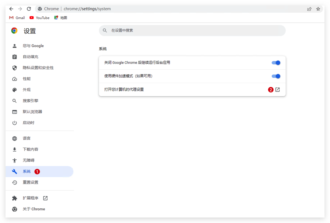Open the Gmail bookmark
The image size is (330, 223).
point(17,18)
